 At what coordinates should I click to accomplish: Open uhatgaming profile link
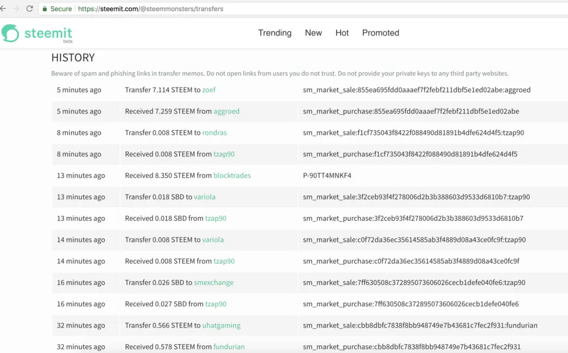click(x=221, y=325)
